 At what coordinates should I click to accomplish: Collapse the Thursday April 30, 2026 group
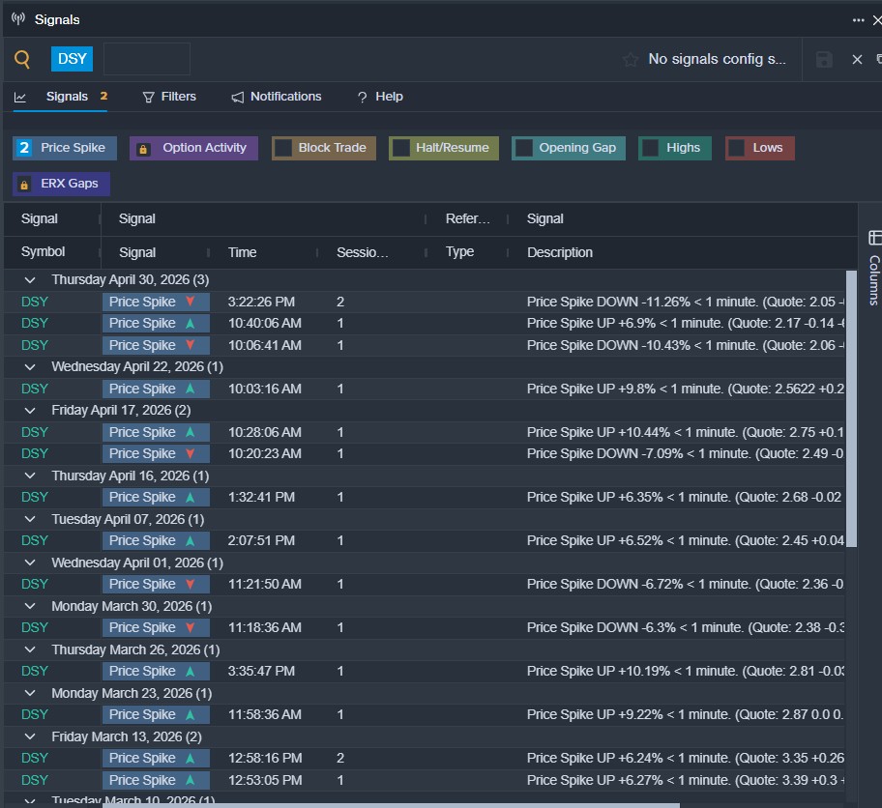tap(30, 280)
